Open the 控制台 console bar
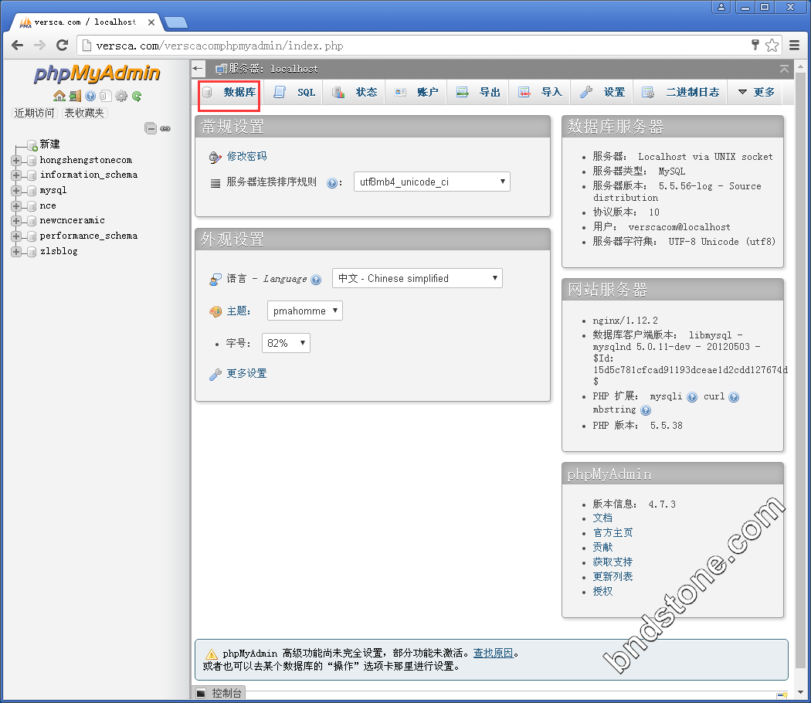 point(219,693)
